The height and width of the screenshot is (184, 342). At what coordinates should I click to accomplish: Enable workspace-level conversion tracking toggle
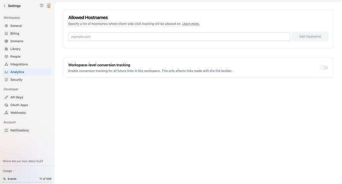(325, 68)
